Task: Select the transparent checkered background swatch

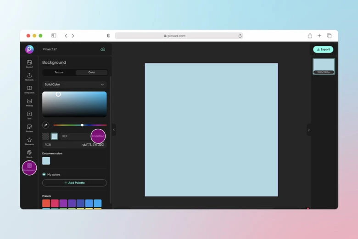Action: (x=45, y=136)
